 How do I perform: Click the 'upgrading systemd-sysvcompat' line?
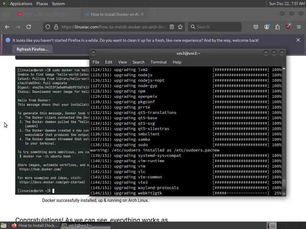coord(186,156)
